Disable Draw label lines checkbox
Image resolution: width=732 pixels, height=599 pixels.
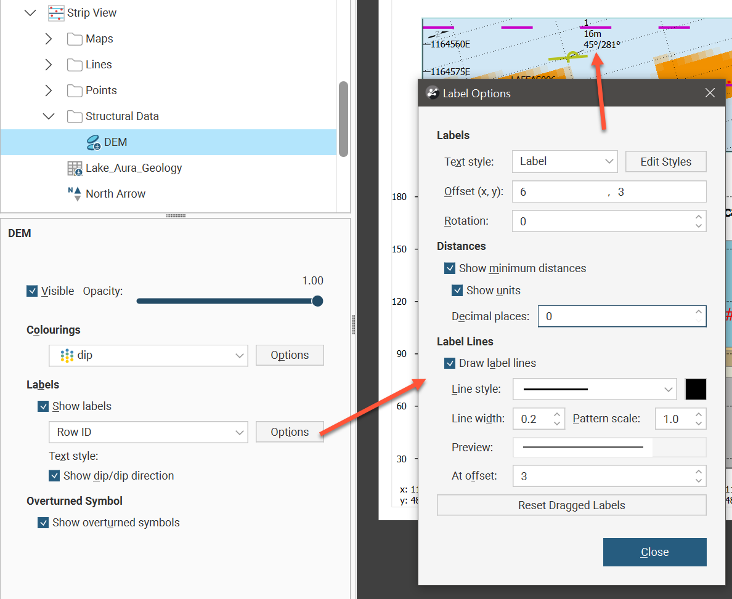(x=450, y=363)
